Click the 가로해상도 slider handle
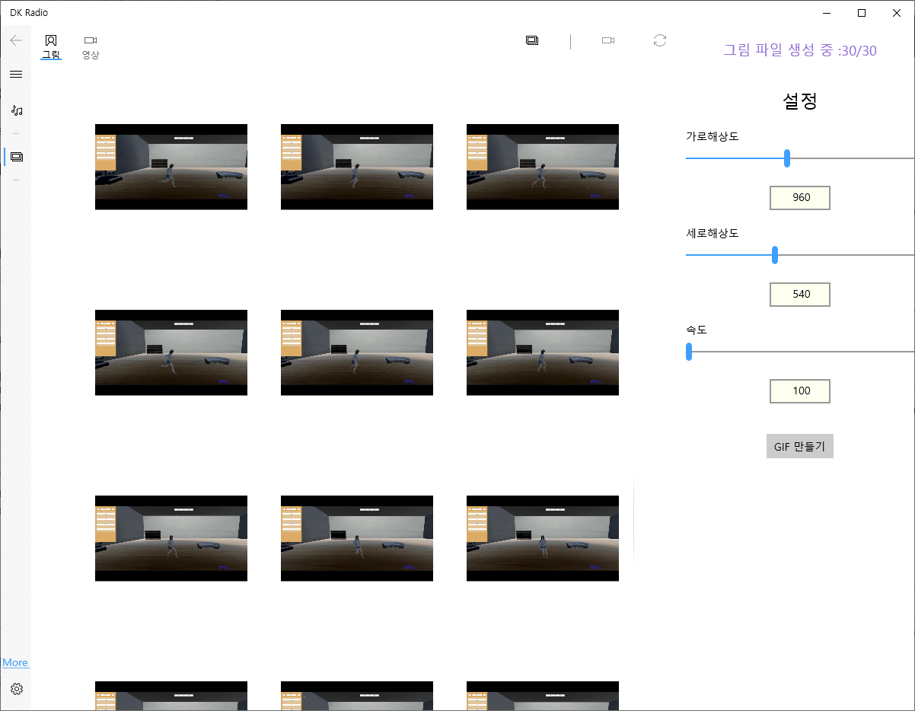Screen dimensions: 915x711 pyautogui.click(x=787, y=158)
